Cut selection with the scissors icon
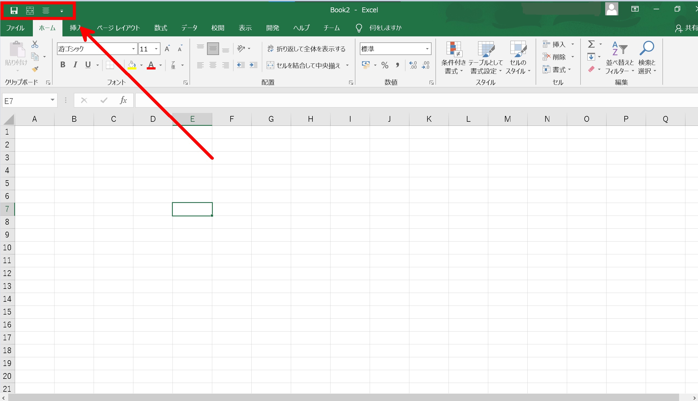This screenshot has height=401, width=698. point(35,44)
